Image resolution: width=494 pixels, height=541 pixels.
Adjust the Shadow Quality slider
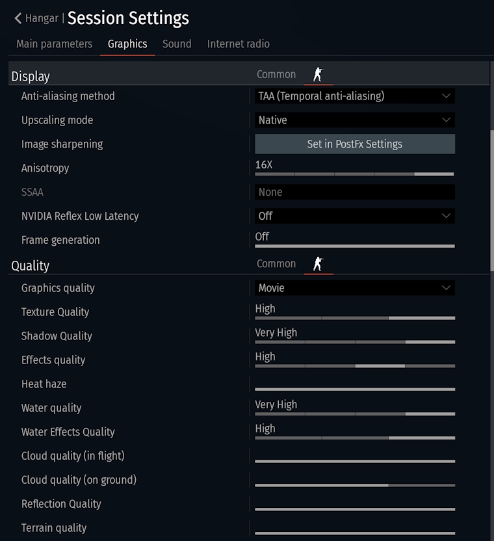[x=355, y=342]
